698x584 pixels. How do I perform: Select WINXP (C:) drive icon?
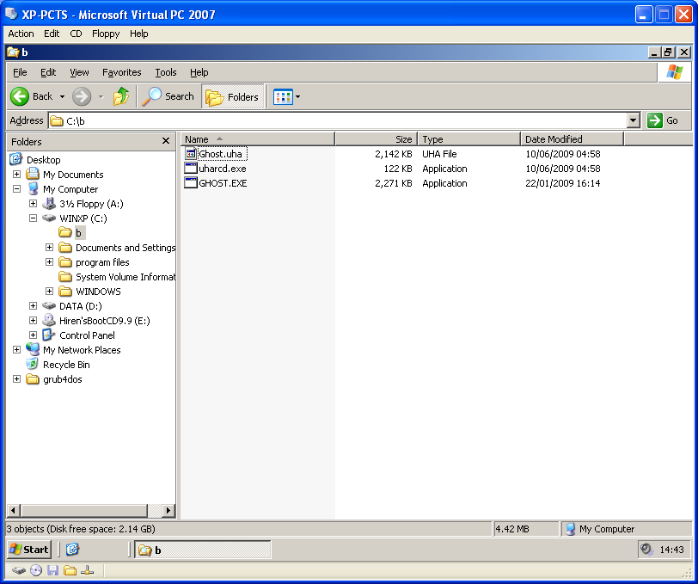[48, 218]
